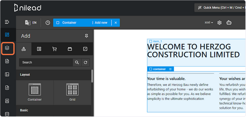The image size is (246, 117).
Task: Open the settings gear icon
Action: tap(219, 23)
